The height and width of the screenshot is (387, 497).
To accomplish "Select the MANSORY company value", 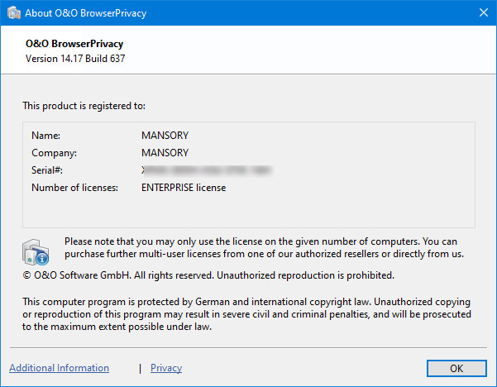I will click(x=165, y=152).
